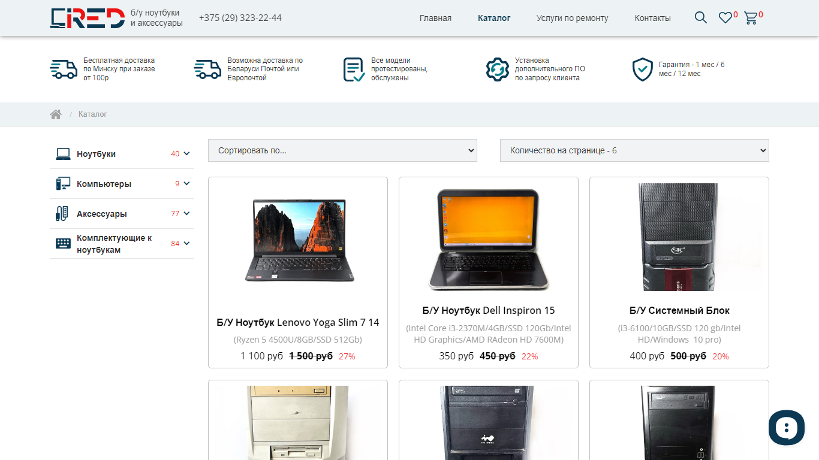The width and height of the screenshot is (819, 460).
Task: Click the i3-6100 specification text
Action: 679,334
